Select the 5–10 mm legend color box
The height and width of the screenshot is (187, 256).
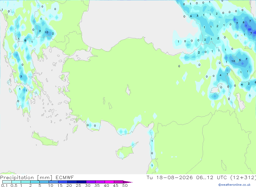(44, 182)
